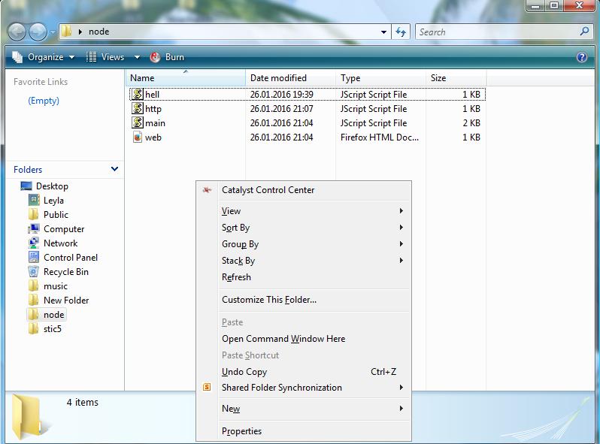600x444 pixels.
Task: Click the Search input field
Action: coord(498,32)
